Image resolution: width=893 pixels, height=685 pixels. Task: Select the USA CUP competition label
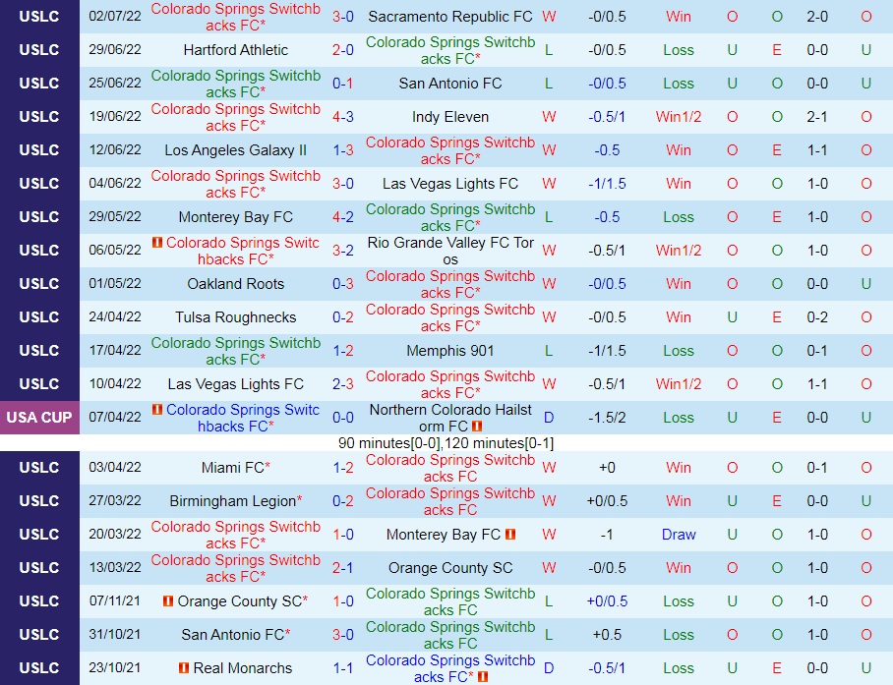pyautogui.click(x=39, y=418)
